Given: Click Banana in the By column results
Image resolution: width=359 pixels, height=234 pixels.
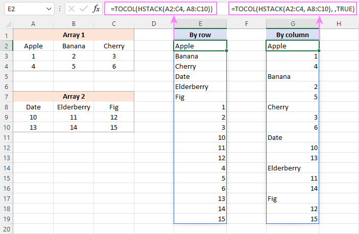Looking at the screenshot, I should coord(293,77).
